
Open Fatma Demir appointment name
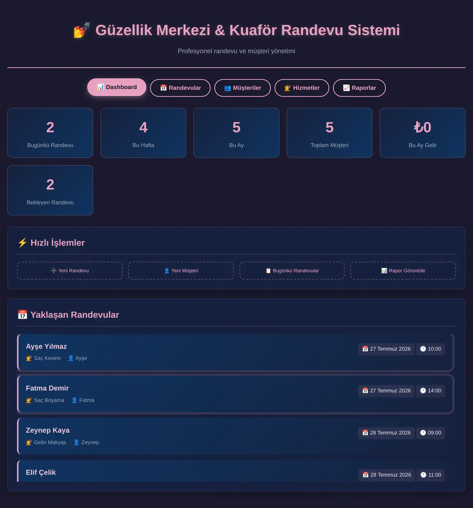(x=47, y=388)
